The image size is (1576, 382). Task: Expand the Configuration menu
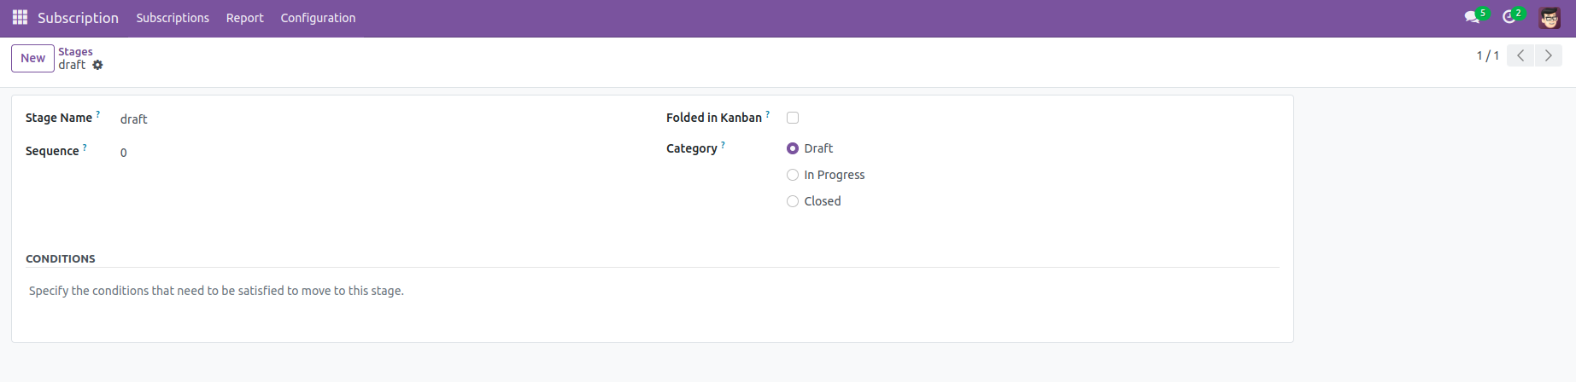coord(318,18)
